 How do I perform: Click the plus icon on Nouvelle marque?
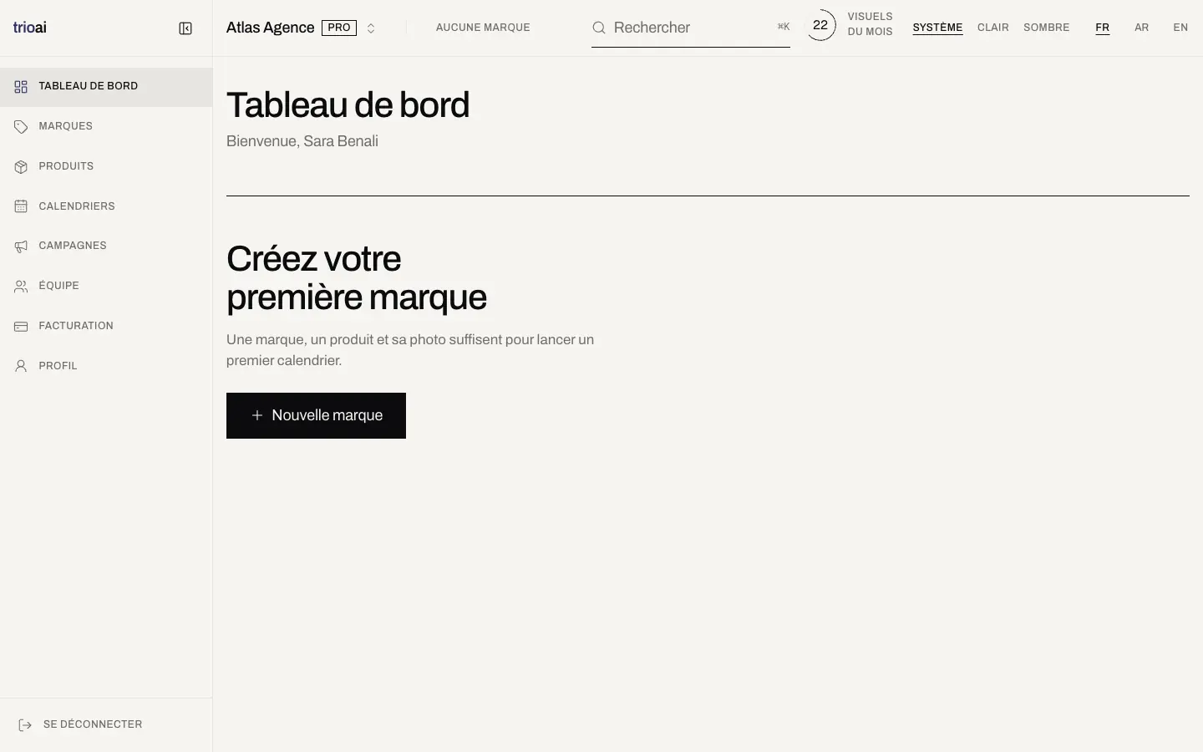(x=257, y=415)
